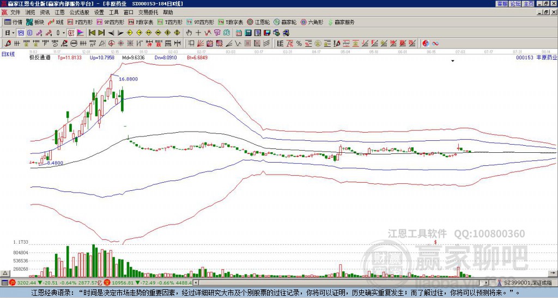Open the 交易委托 menu
The height and width of the screenshot is (298, 558).
148,13
